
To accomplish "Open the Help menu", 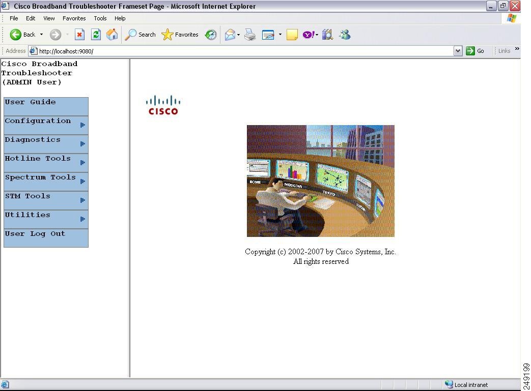I will click(x=120, y=18).
